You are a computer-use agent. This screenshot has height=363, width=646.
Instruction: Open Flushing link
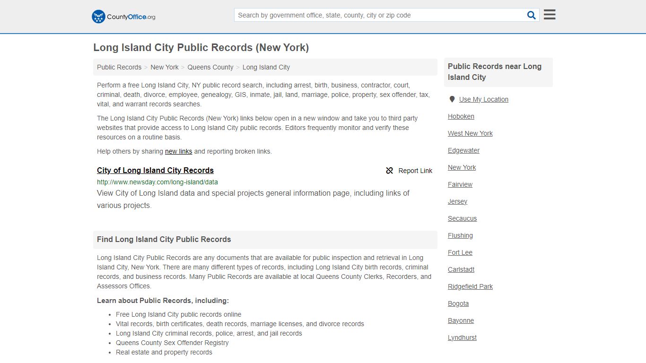pos(460,235)
